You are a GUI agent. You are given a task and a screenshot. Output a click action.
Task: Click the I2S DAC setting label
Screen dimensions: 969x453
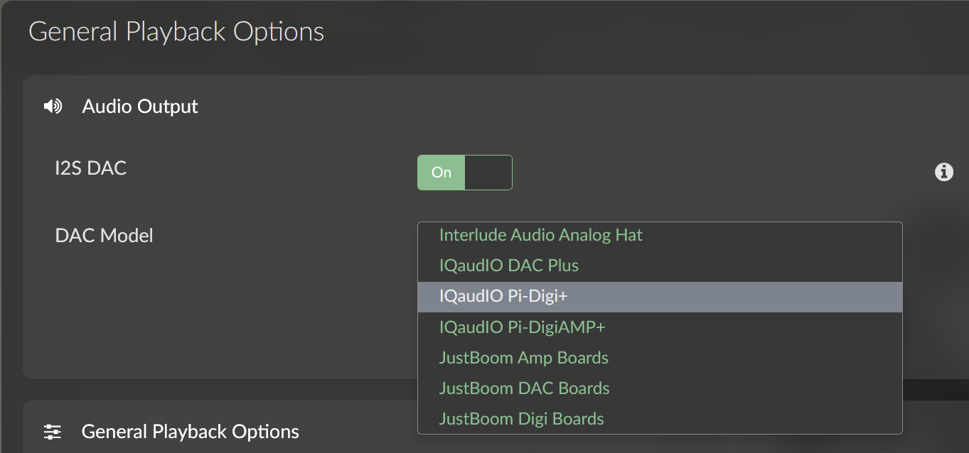point(90,168)
